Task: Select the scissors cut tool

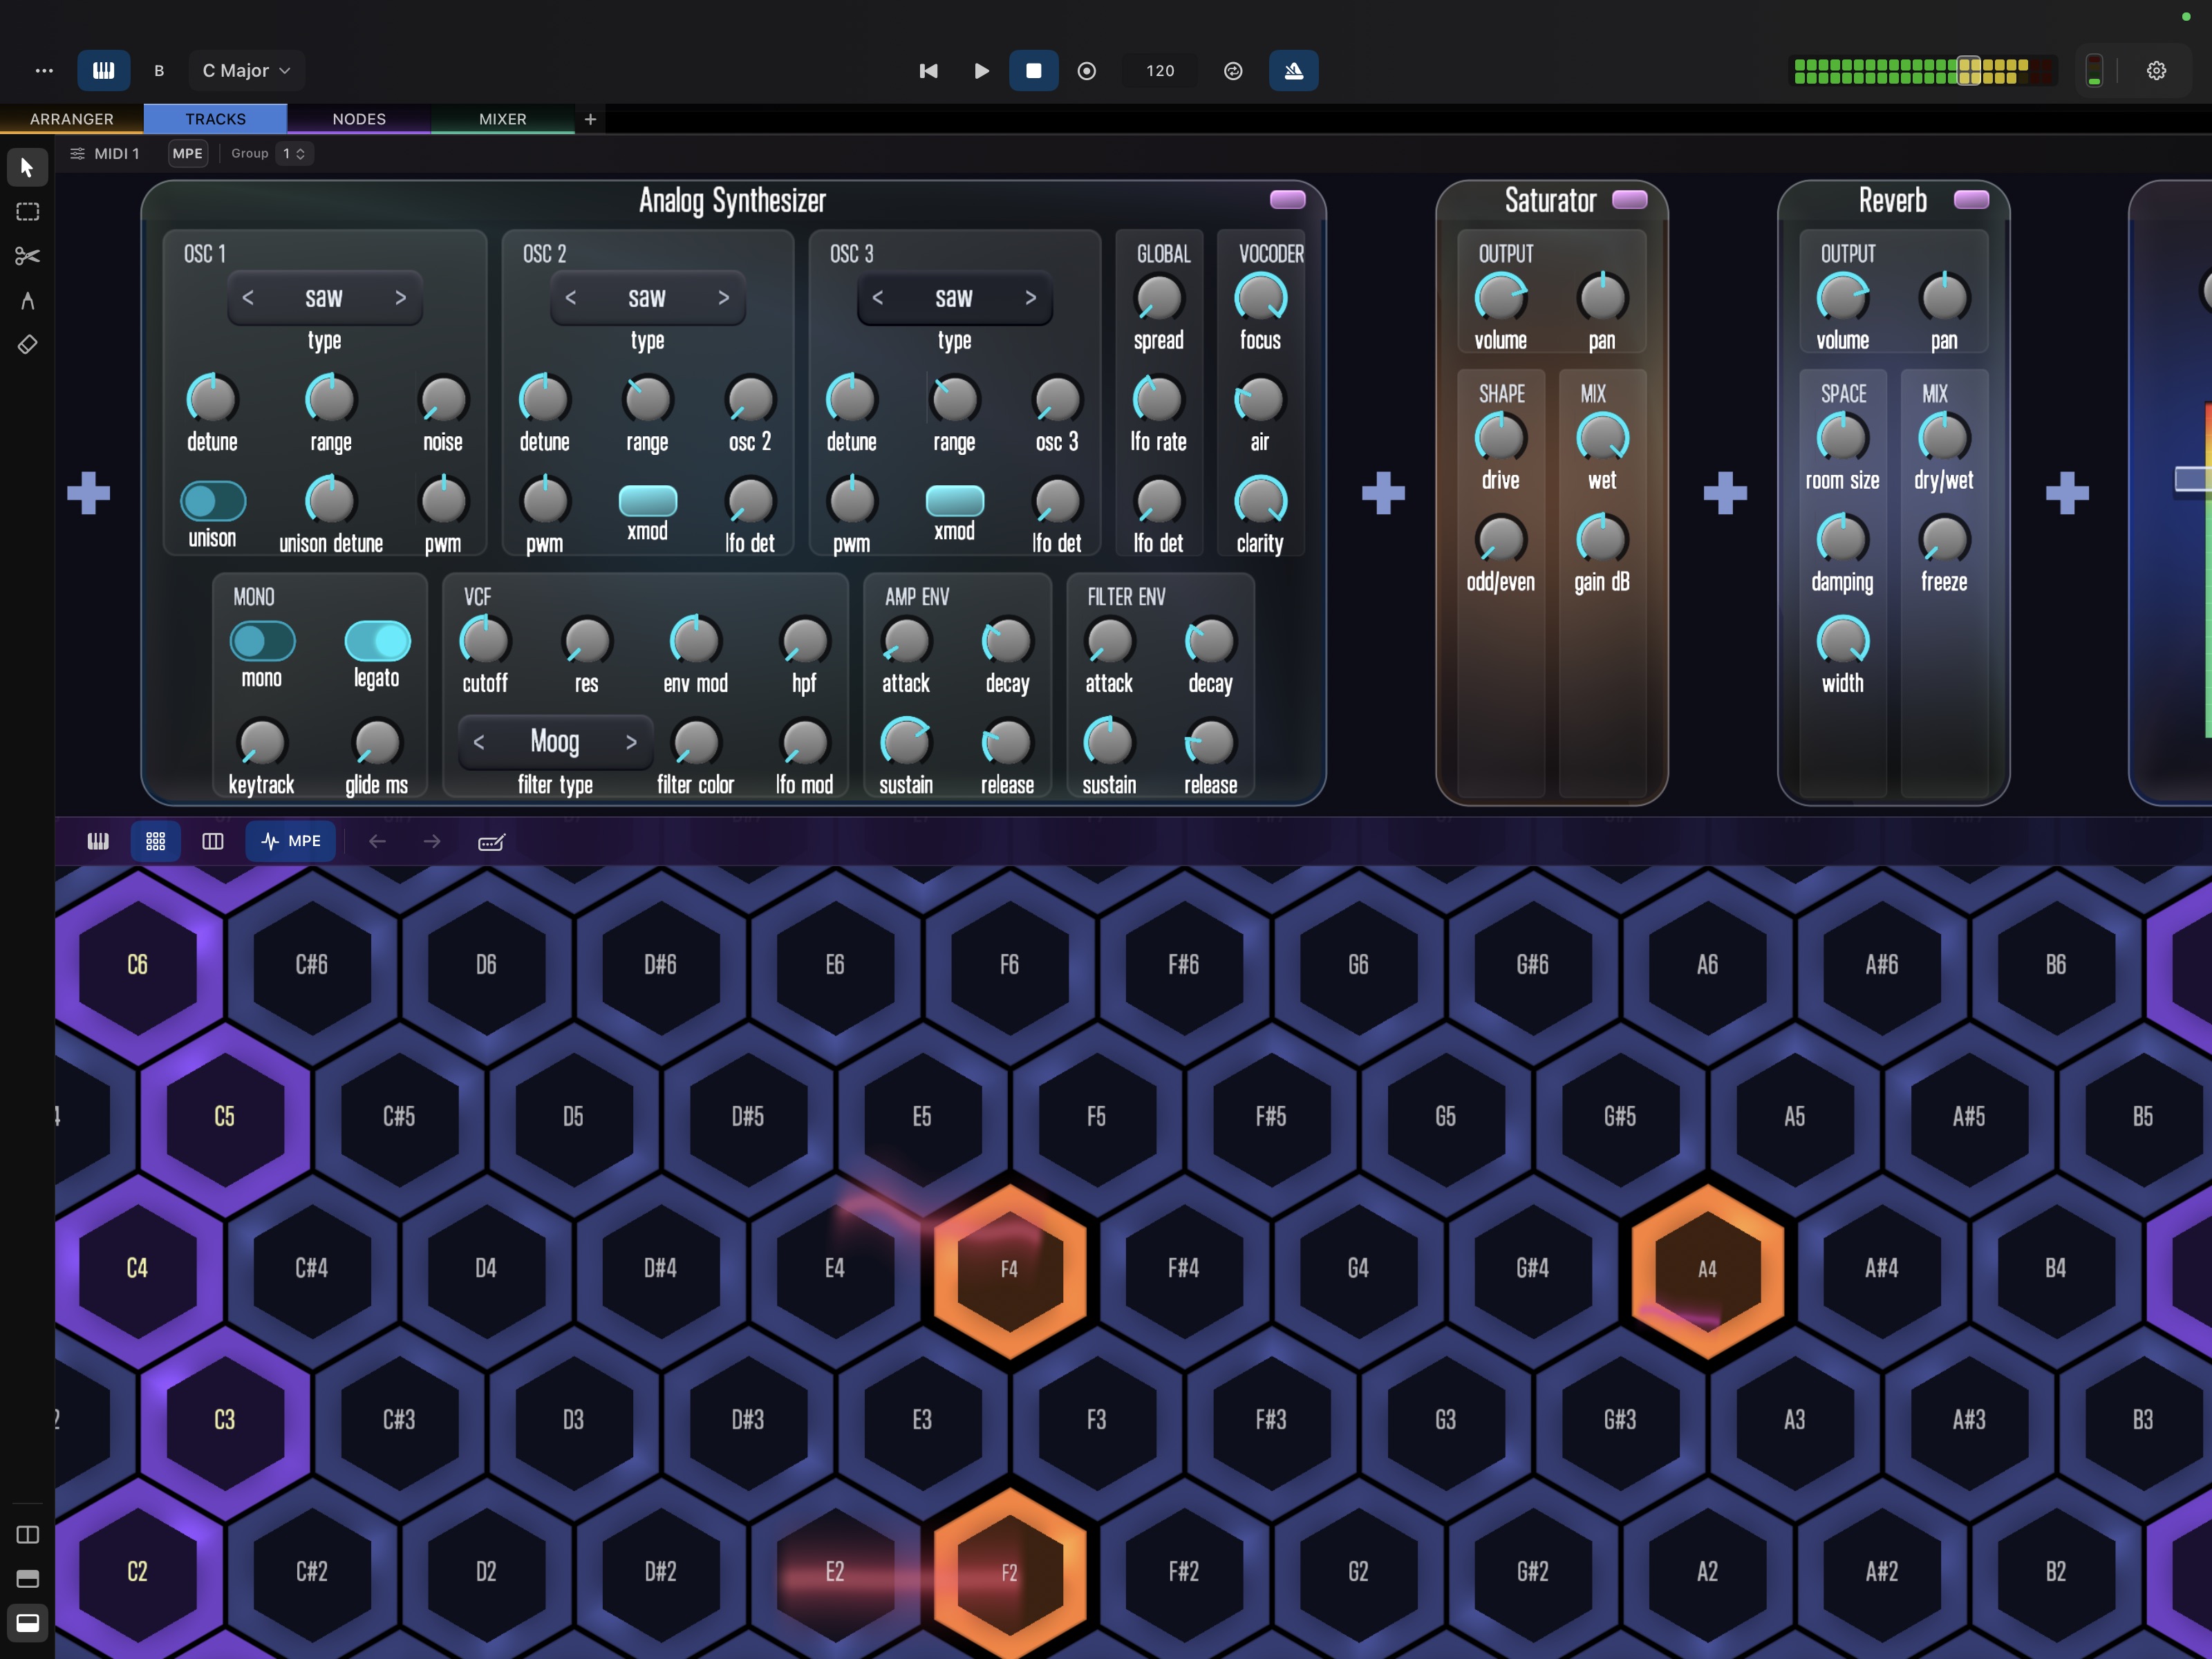Action: (27, 256)
